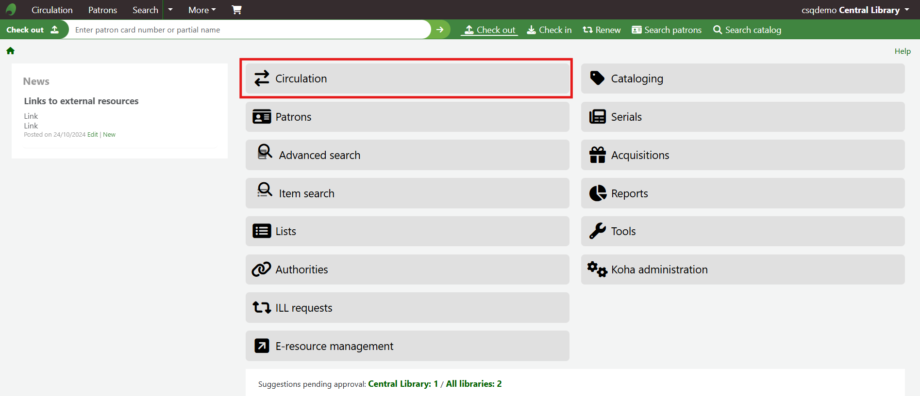
Task: Open the Help link
Action: point(903,51)
